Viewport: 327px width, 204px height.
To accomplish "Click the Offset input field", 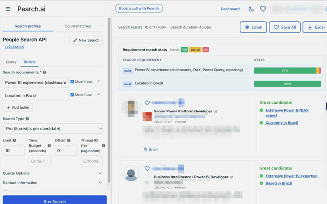I will [66, 151].
